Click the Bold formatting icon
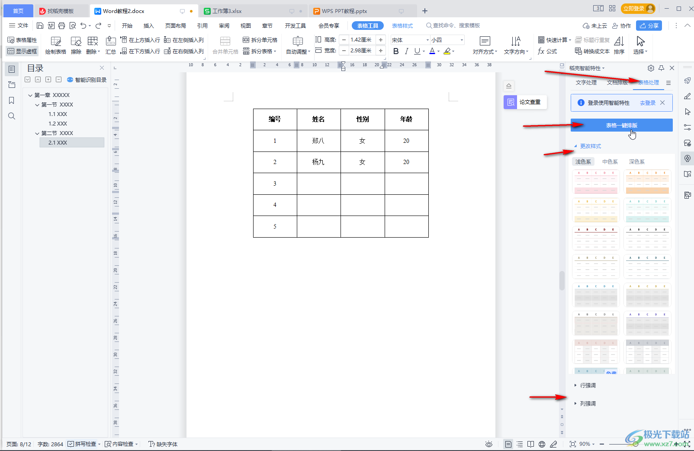694x451 pixels. pyautogui.click(x=395, y=52)
